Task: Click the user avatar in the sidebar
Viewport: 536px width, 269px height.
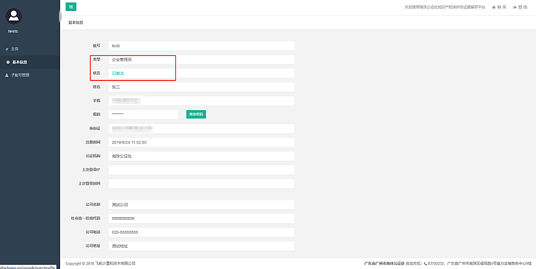Action: click(x=14, y=15)
